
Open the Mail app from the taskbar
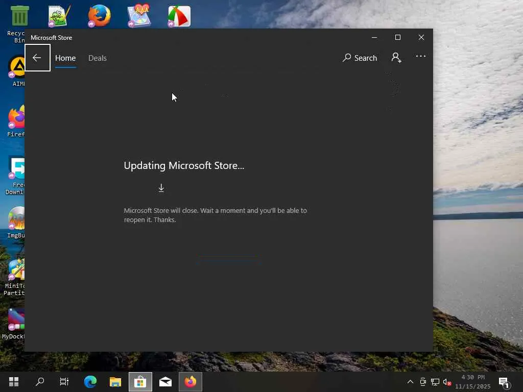[x=165, y=382]
